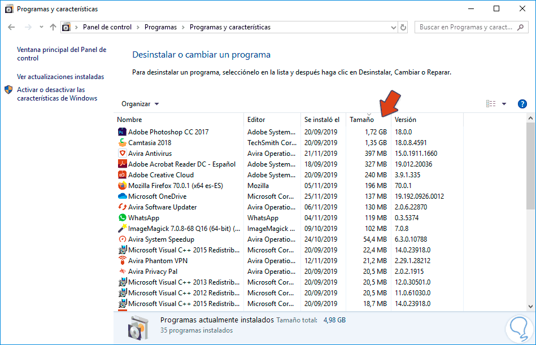Click the address bar location icon
Image resolution: width=536 pixels, height=345 pixels.
[66, 27]
